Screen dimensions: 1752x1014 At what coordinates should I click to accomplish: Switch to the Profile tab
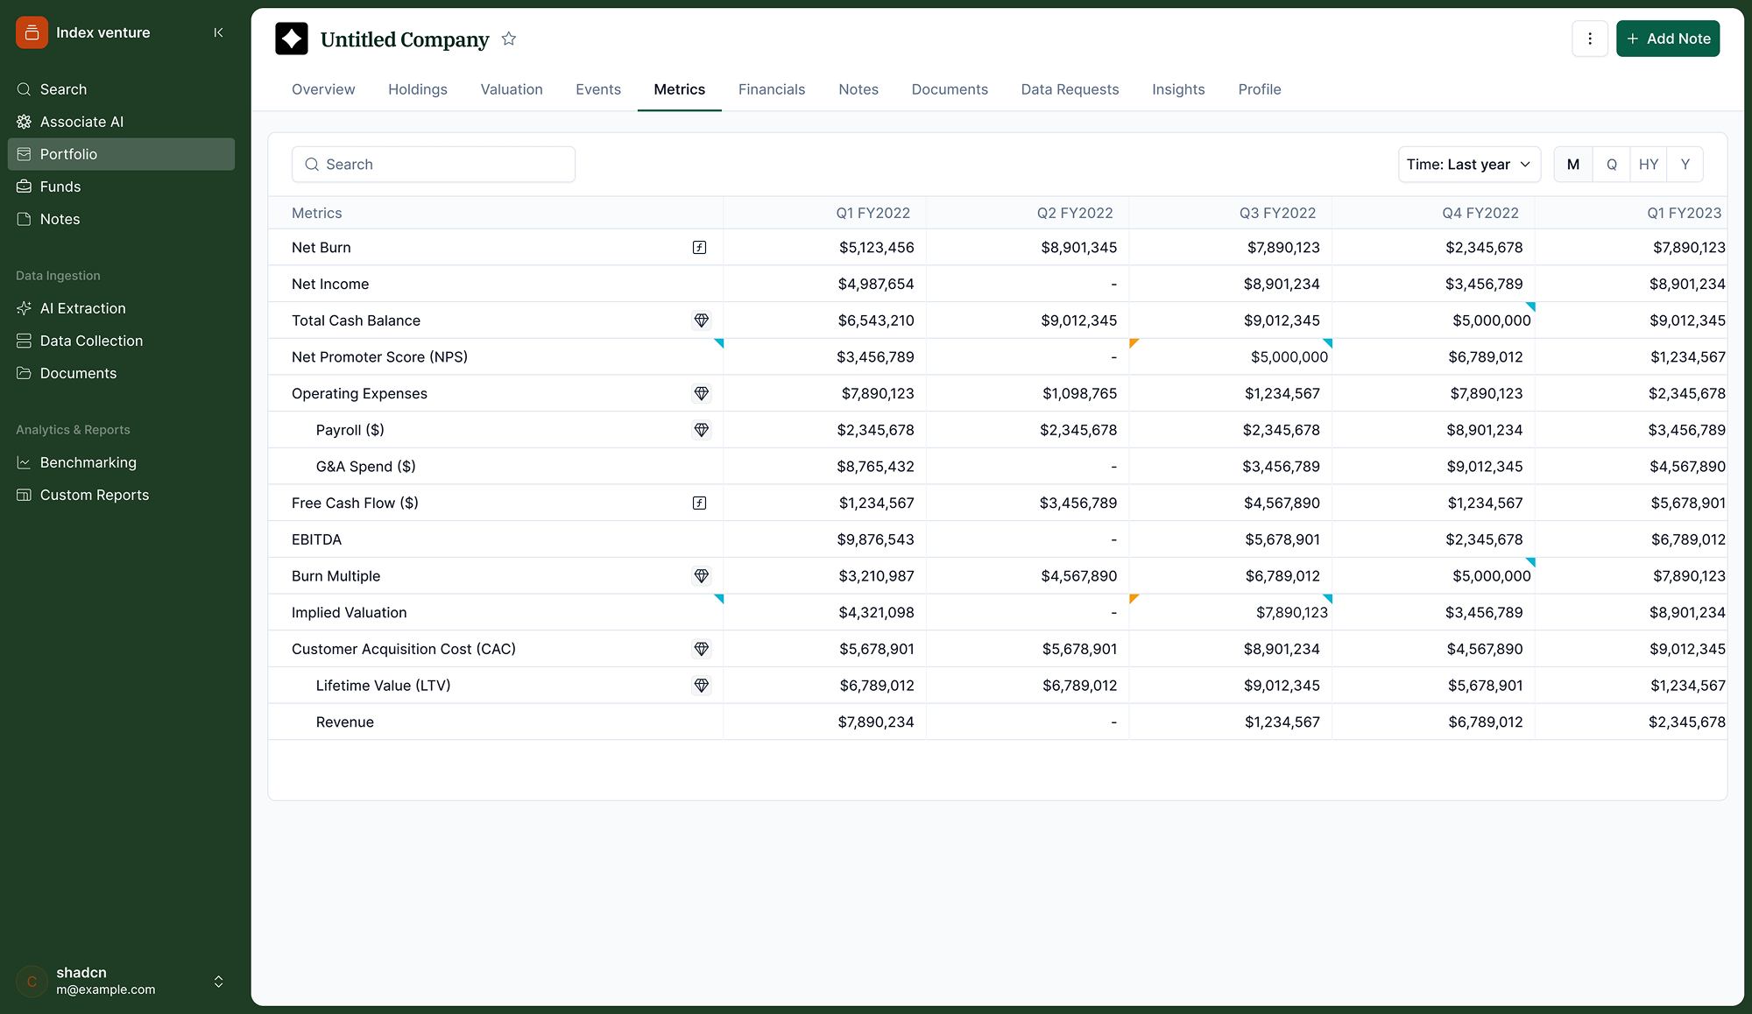point(1260,89)
